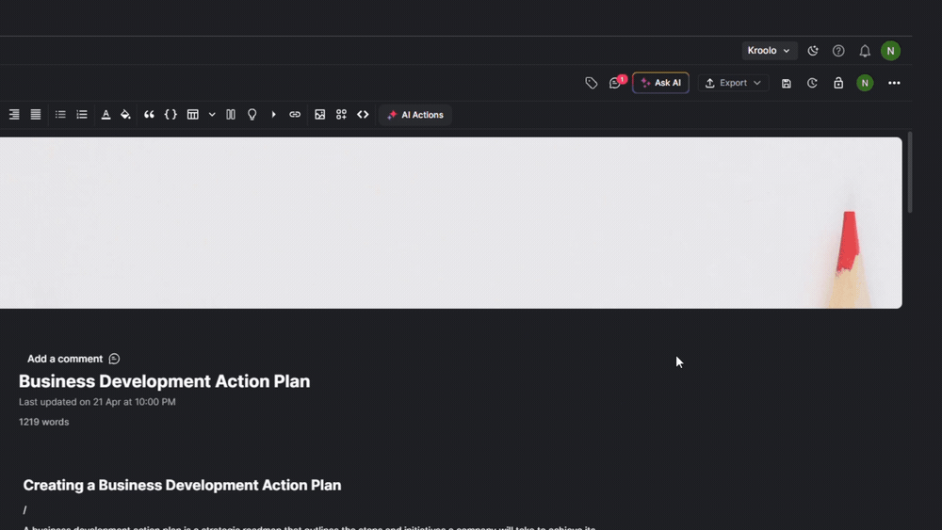Insert a block quote
This screenshot has height=530, width=942.
(149, 115)
